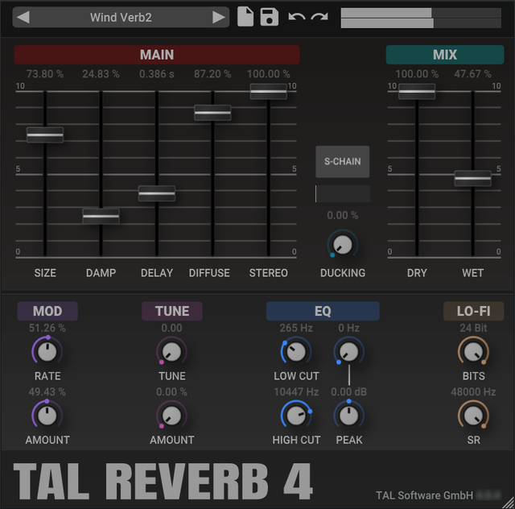The height and width of the screenshot is (509, 515).
Task: Click the LO-FI BITS knob
Action: pyautogui.click(x=473, y=351)
